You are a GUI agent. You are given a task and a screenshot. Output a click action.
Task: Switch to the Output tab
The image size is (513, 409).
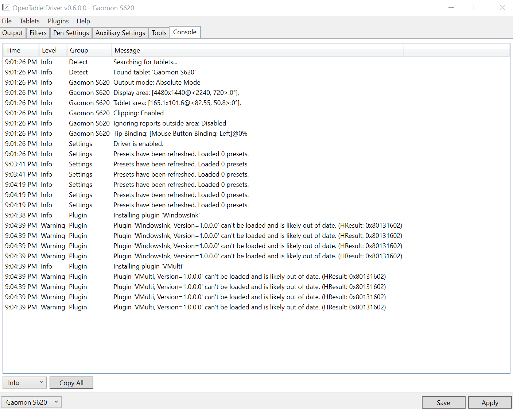[13, 32]
